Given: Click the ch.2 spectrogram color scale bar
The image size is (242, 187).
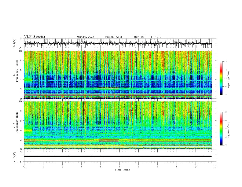Looking at the screenshot, I should [x=221, y=129].
